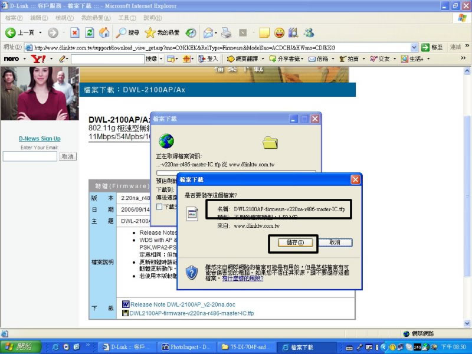Click the Mail envelope toolbar icon
Image resolution: width=472 pixels, height=354 pixels.
208,32
